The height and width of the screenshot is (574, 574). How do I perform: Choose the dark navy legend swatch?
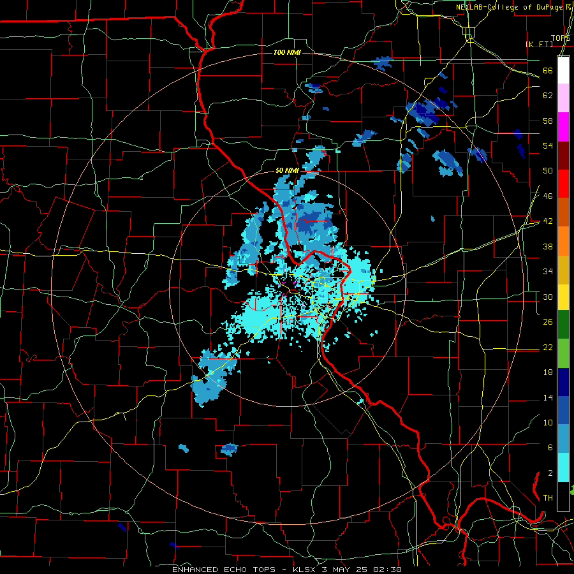click(563, 382)
